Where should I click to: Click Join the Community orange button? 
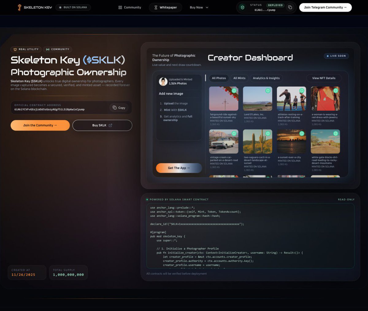click(x=40, y=125)
